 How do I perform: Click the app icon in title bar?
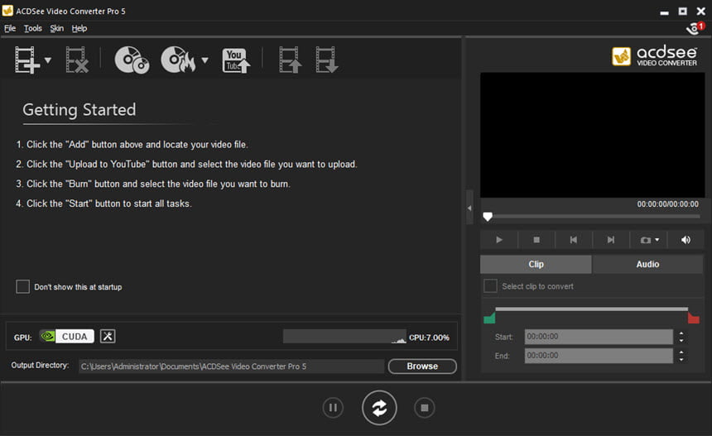7,11
